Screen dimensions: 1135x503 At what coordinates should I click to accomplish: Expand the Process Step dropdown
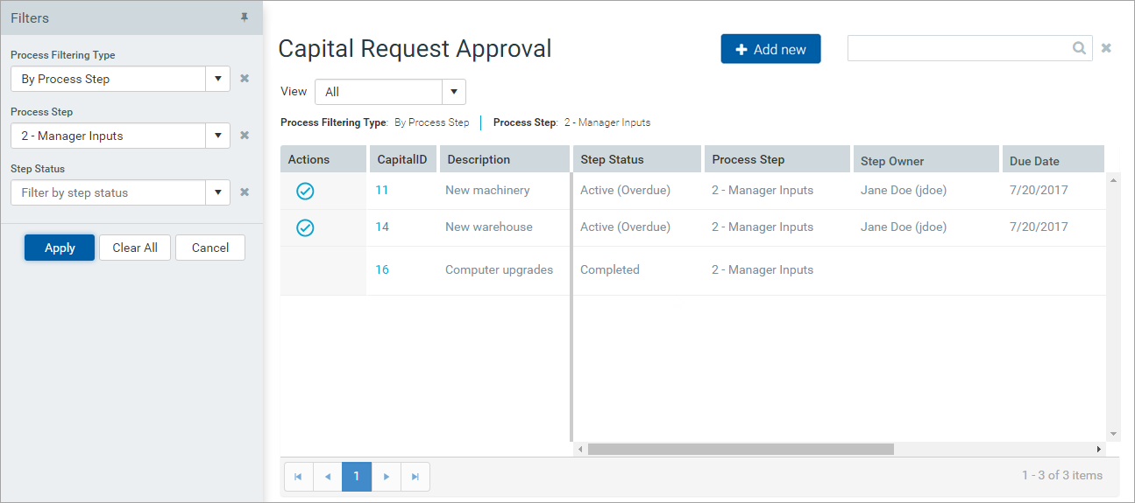coord(217,136)
